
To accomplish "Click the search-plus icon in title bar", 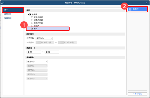I will tap(3, 3).
